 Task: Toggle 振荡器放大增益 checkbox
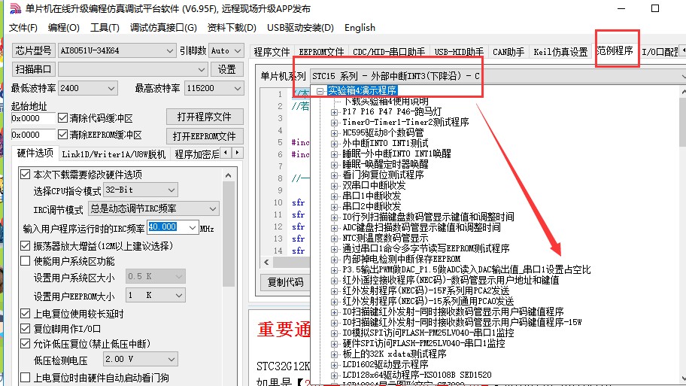(x=25, y=246)
